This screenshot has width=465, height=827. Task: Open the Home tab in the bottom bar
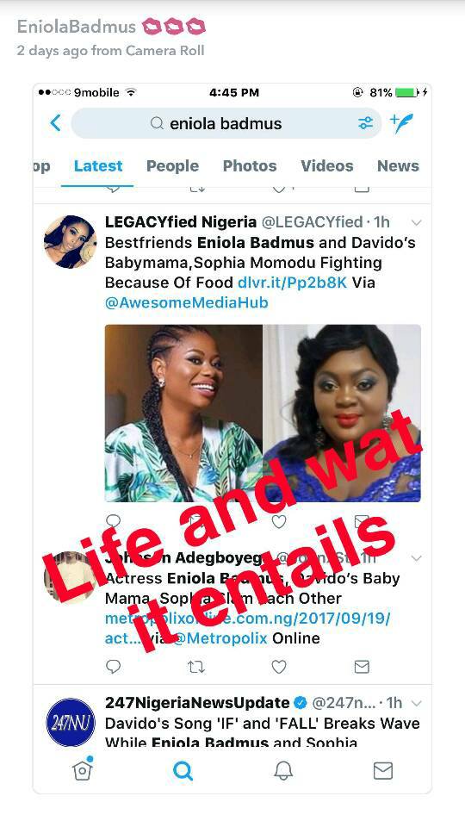pyautogui.click(x=83, y=769)
